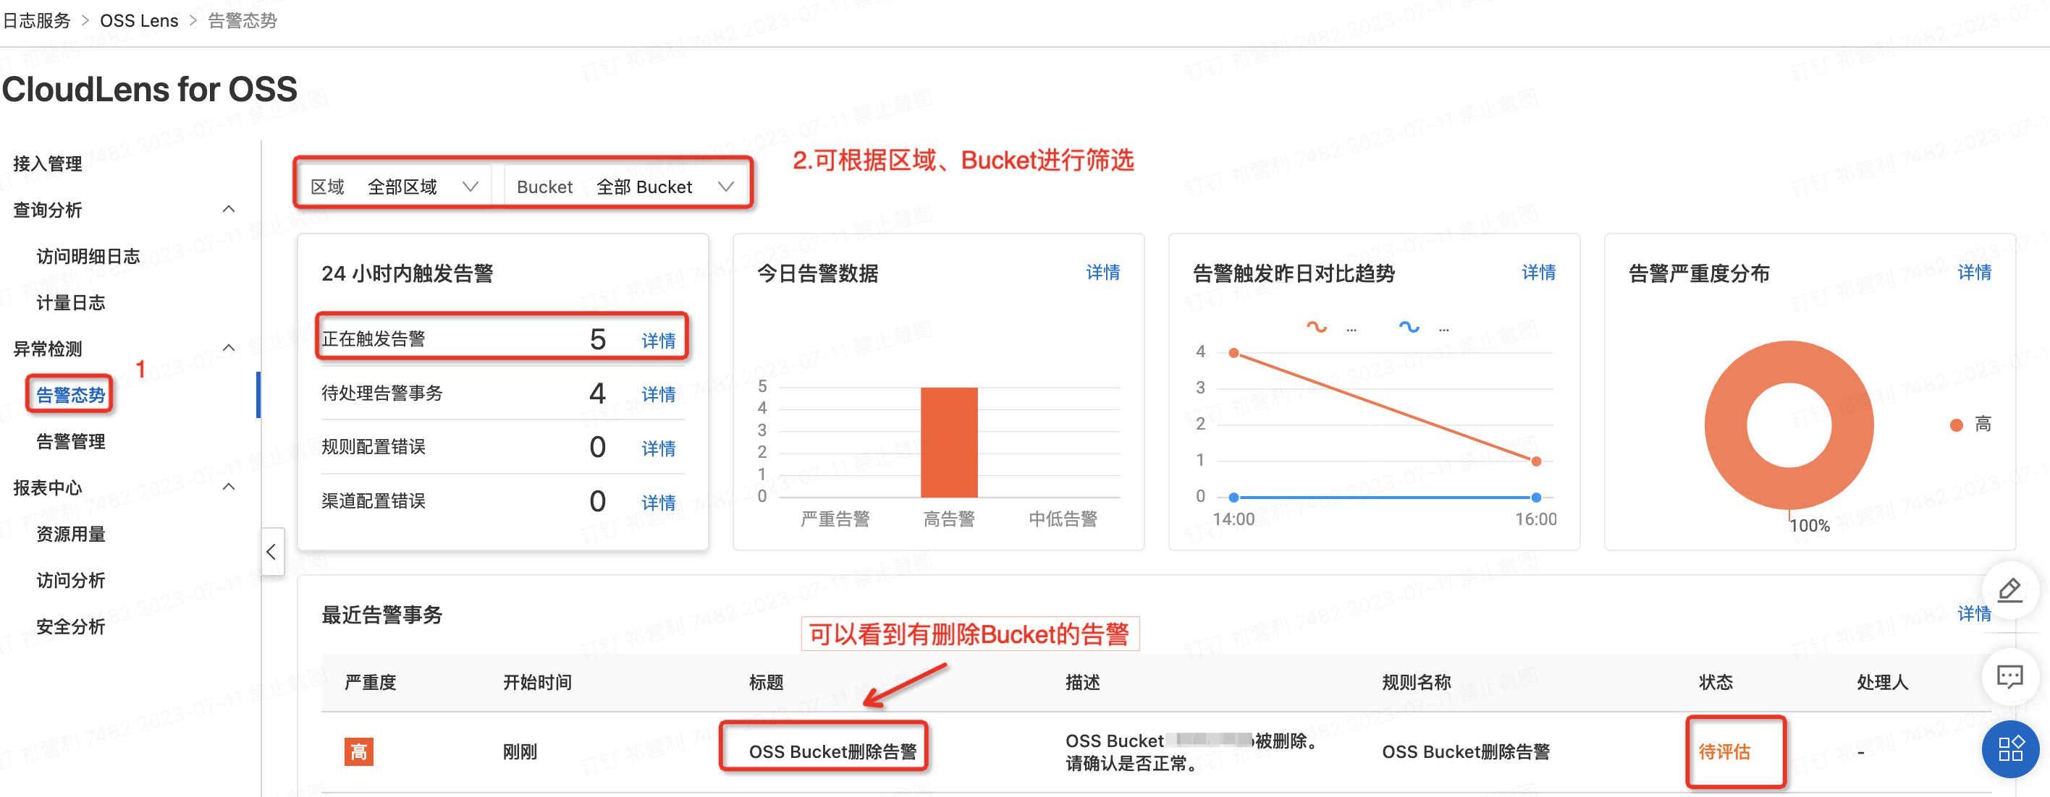
Task: Click the 状态 column header
Action: click(x=1715, y=682)
